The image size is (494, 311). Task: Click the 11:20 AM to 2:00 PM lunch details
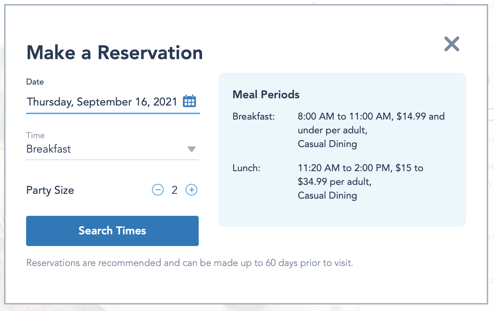click(360, 168)
